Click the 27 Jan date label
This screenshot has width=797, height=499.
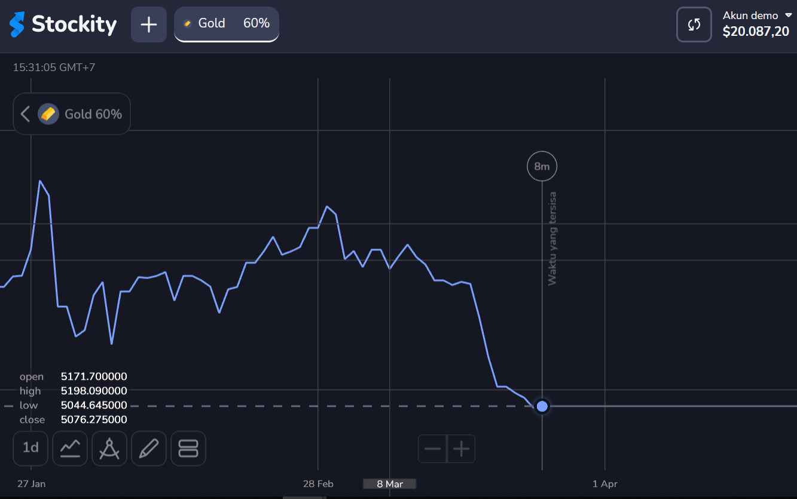click(x=31, y=484)
